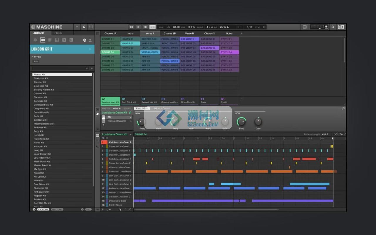
Task: Click the SYNTH 04 pattern clip
Action: (229, 52)
